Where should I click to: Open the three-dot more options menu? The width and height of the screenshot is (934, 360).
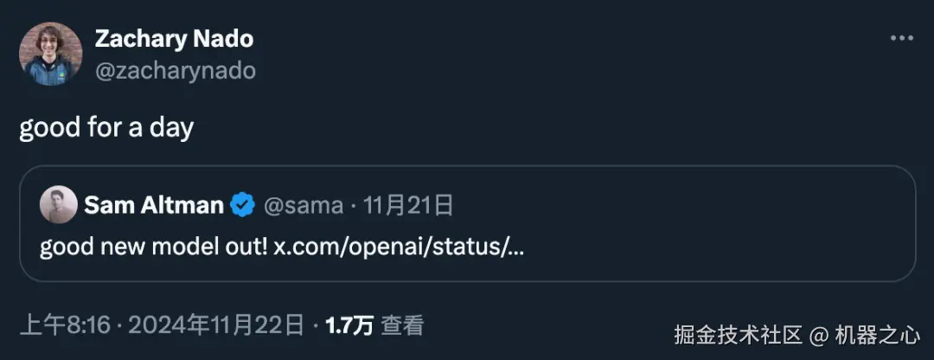point(901,38)
